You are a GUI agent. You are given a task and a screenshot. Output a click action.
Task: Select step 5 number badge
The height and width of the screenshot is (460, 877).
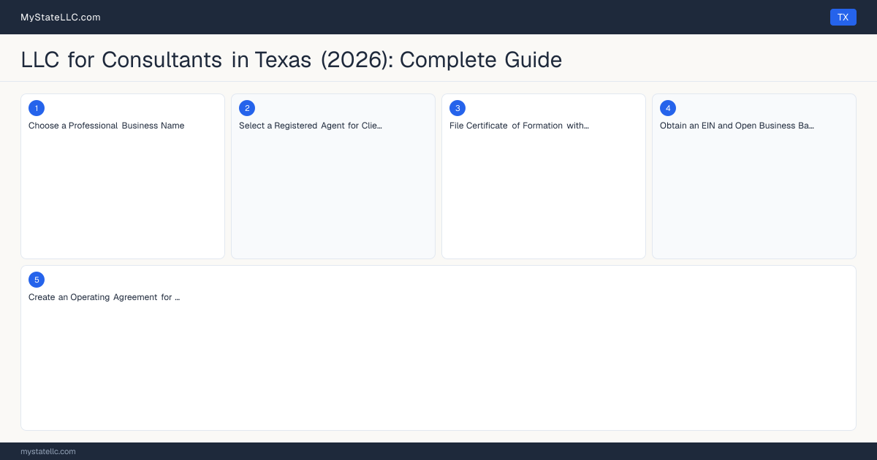(x=37, y=280)
